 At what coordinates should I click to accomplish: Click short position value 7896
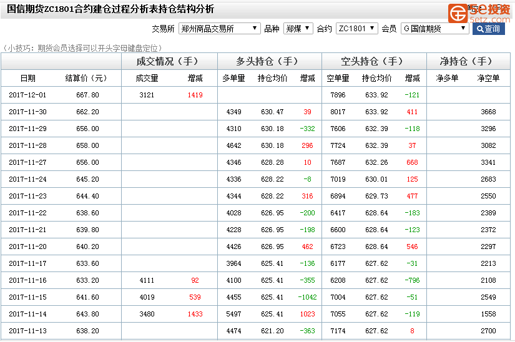tap(338, 95)
